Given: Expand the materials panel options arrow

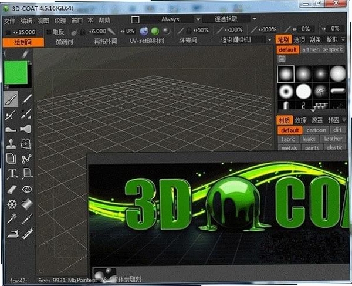Looking at the screenshot, I should point(344,120).
